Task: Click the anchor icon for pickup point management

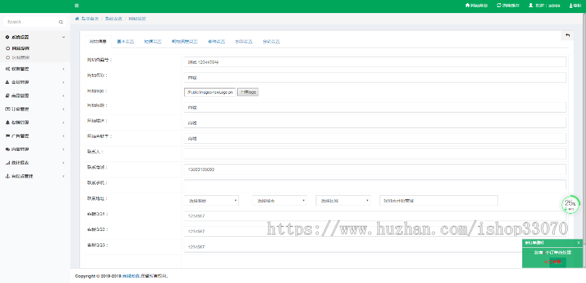Action: coord(7,176)
